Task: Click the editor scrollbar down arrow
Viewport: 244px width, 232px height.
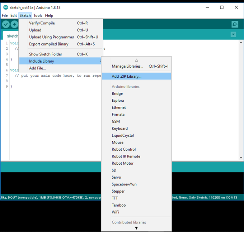Action: pos(241,158)
